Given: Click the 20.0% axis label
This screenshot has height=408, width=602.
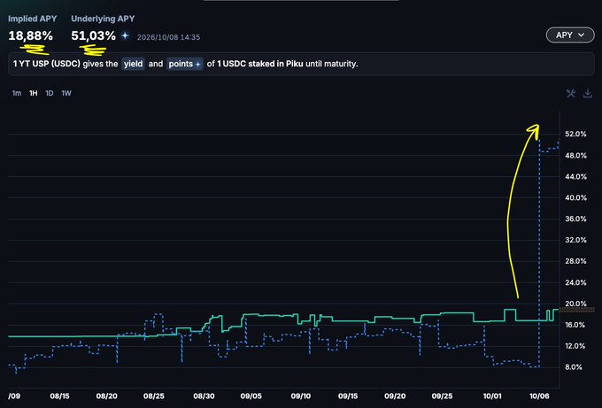Looking at the screenshot, I should [575, 304].
